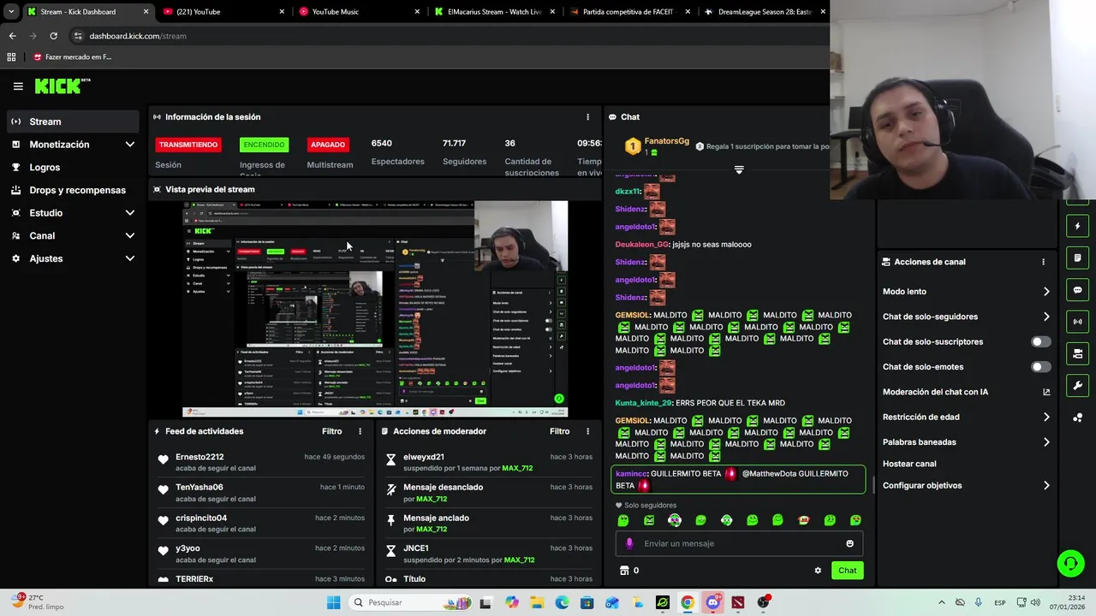Open Feed de actividades three-dot menu
1096x616 pixels.
tap(360, 431)
